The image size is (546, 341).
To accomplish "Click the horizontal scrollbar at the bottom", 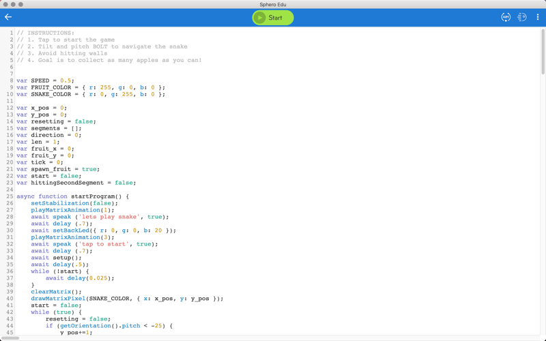I will point(10,338).
